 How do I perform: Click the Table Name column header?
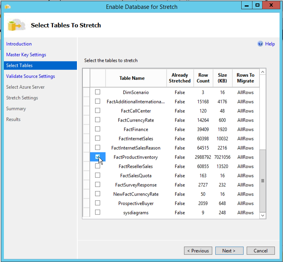pos(136,78)
